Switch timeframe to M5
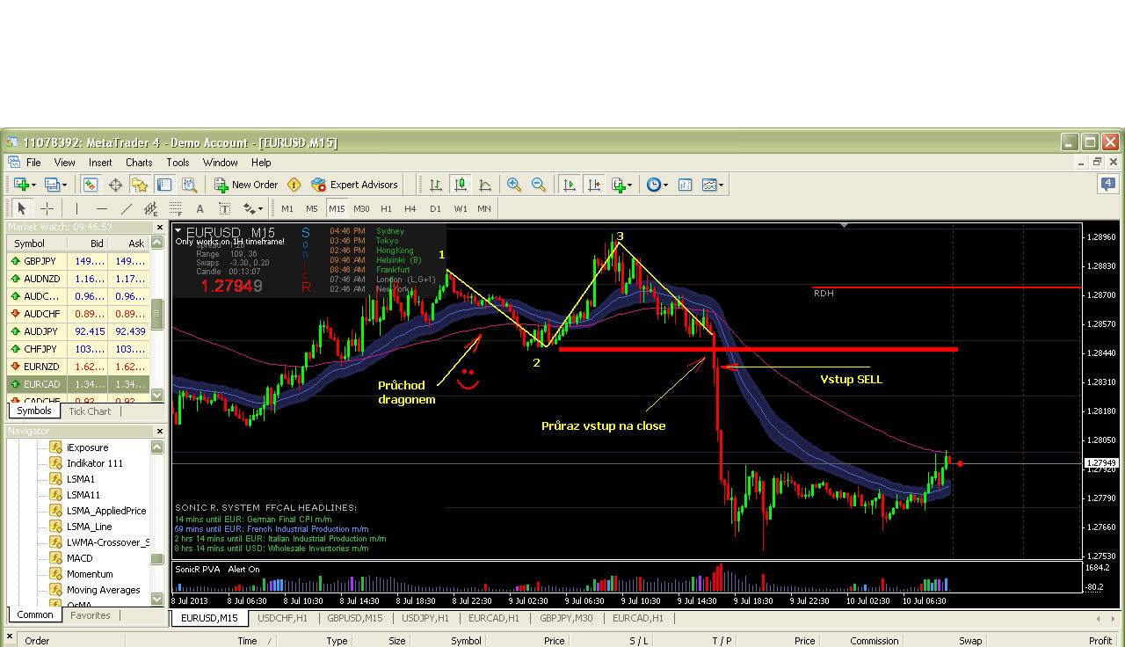 coord(312,208)
